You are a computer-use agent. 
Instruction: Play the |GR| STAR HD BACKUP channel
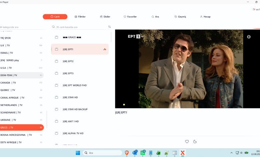click(80, 109)
